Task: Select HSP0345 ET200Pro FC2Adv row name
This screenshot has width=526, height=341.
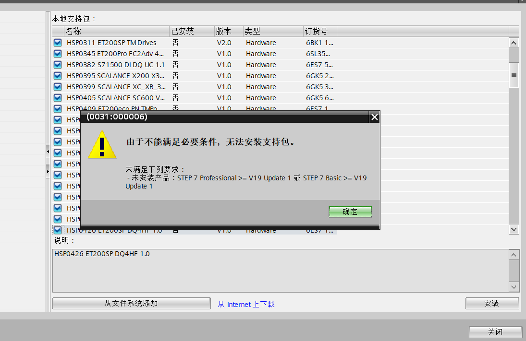Action: coord(115,54)
